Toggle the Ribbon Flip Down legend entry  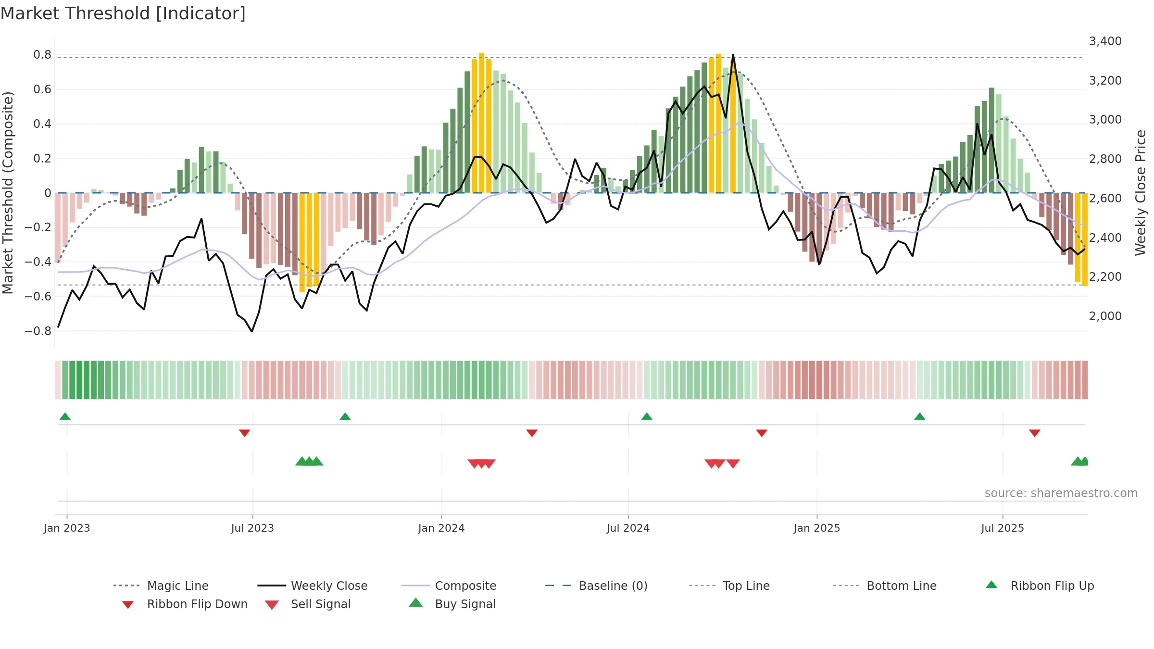coord(184,604)
